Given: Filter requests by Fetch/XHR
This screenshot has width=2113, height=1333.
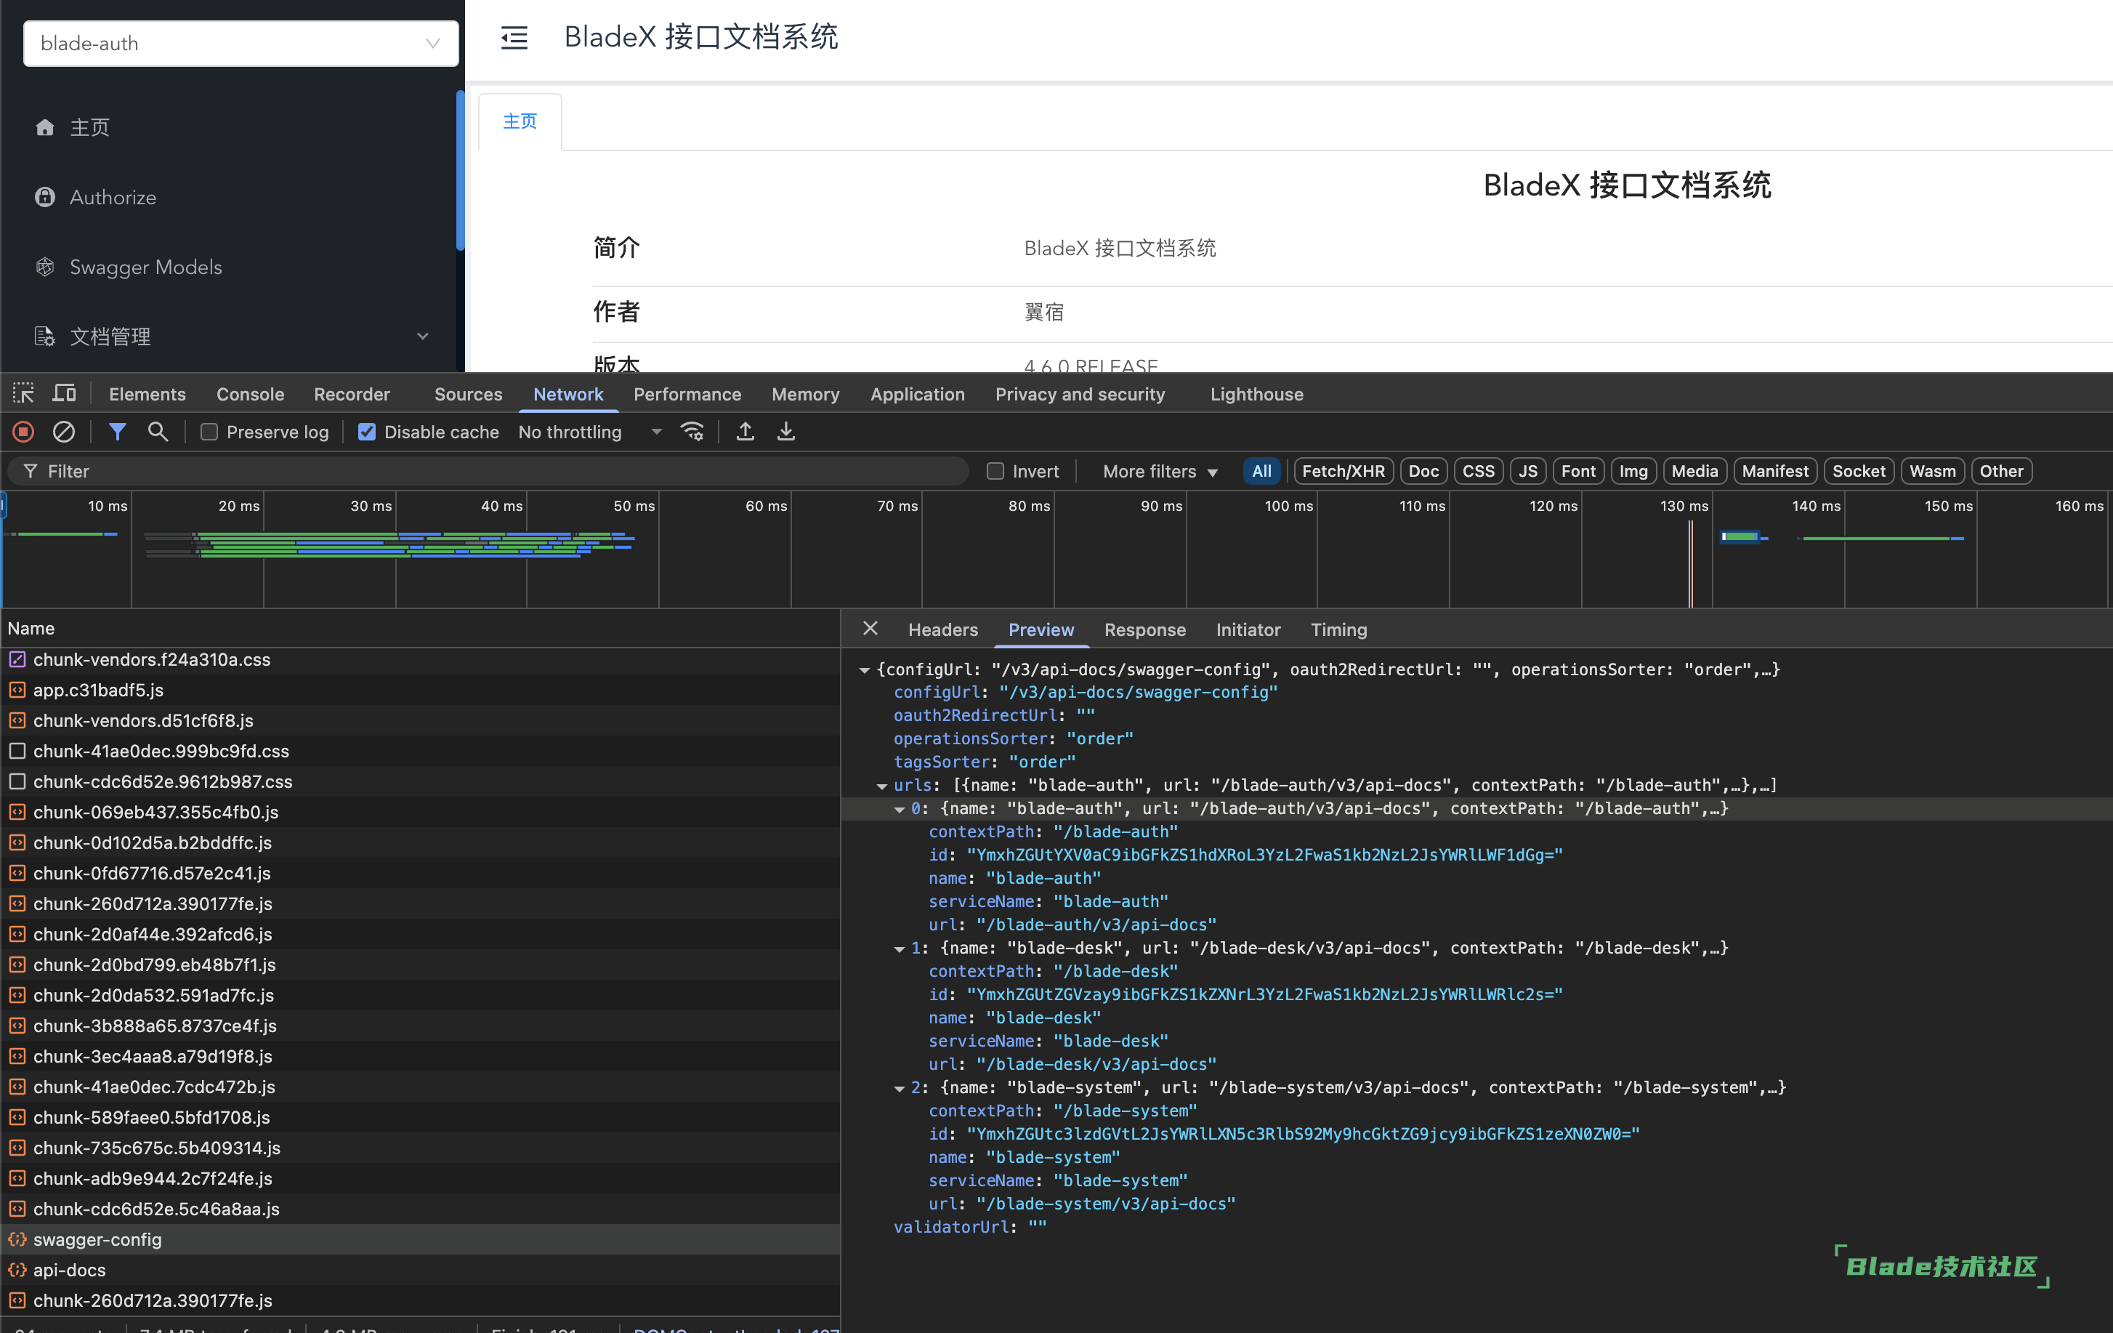Looking at the screenshot, I should (x=1343, y=471).
